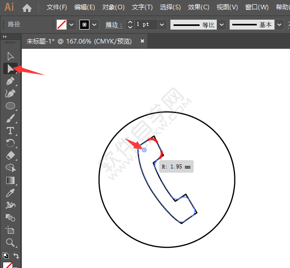Select the Eyedropper tool
The width and height of the screenshot is (290, 268).
10,193
